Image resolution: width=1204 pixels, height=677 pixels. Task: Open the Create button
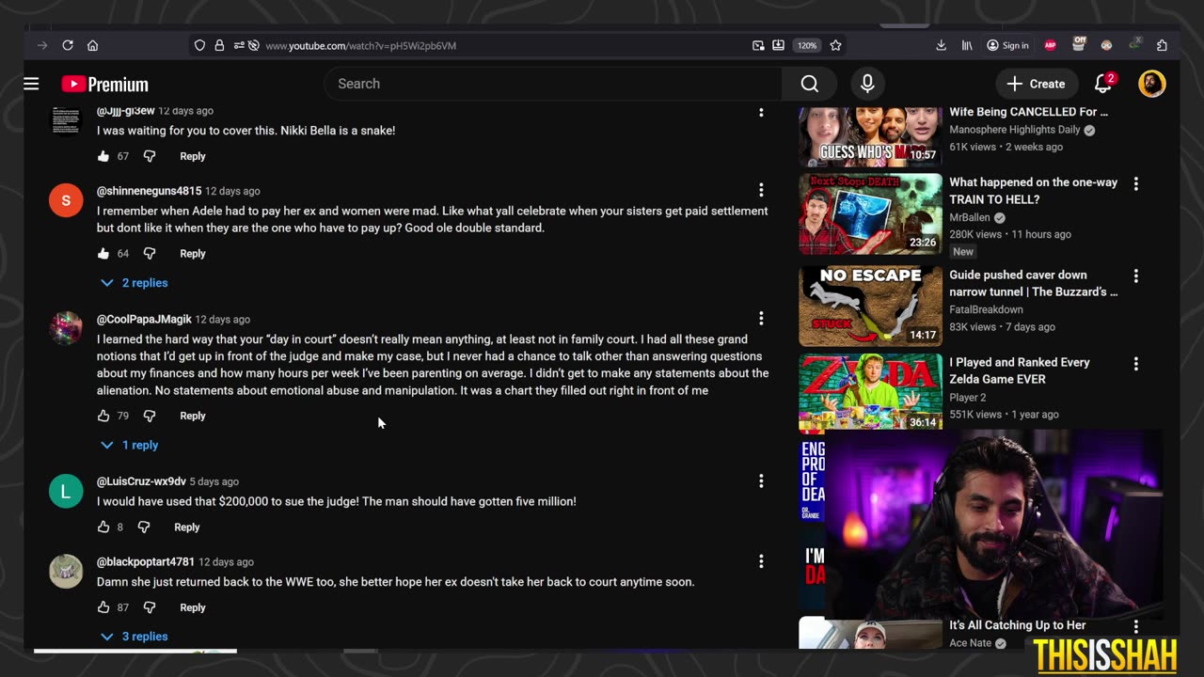(1036, 84)
